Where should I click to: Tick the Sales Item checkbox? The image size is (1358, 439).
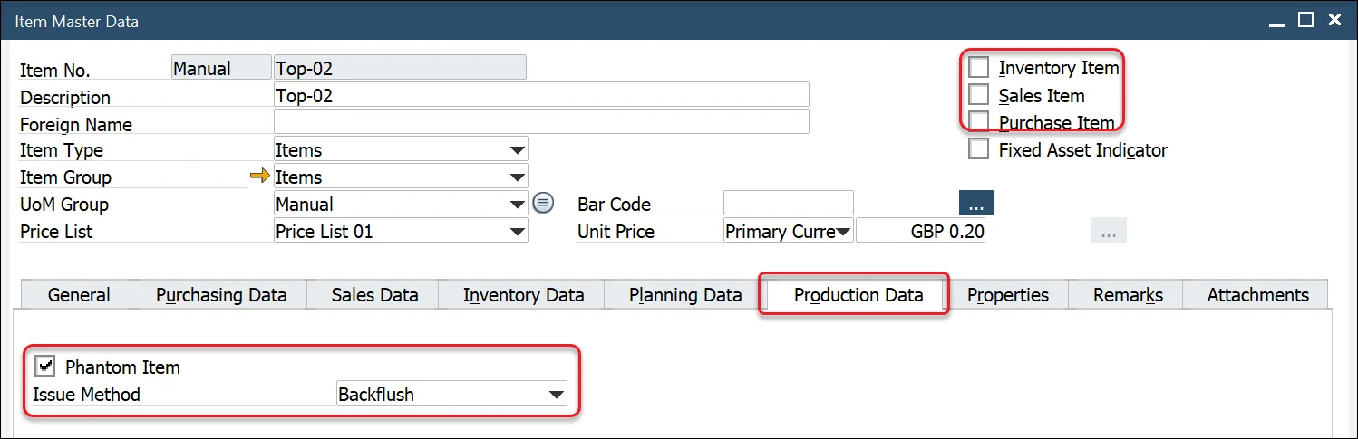[x=979, y=95]
